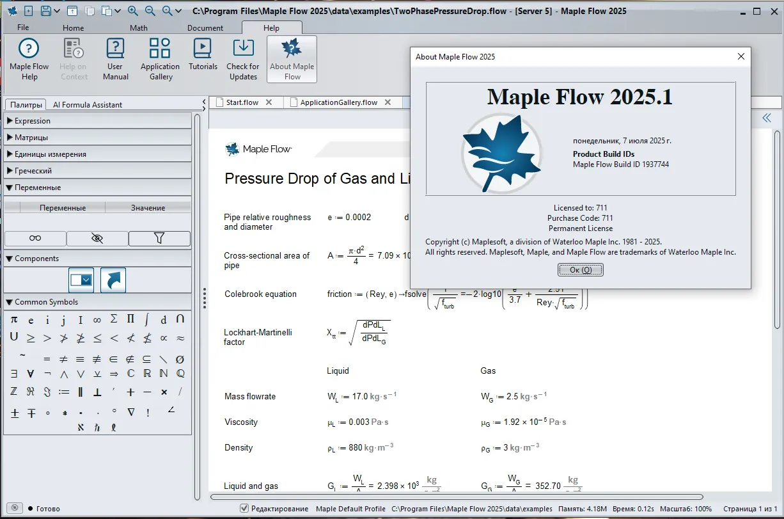Collapse the Components palette
The image size is (784, 519).
tap(97, 258)
